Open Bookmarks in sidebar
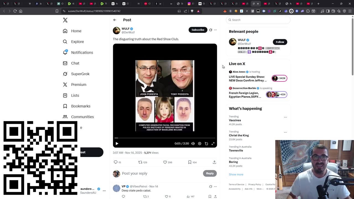Screen dimensions: 354x199 (77, 106)
